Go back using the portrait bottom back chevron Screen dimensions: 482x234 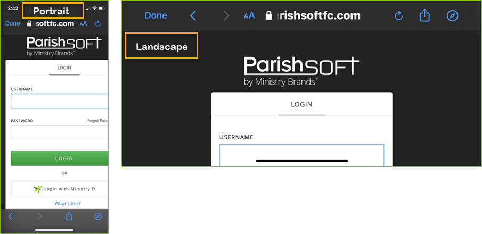pyautogui.click(x=10, y=216)
